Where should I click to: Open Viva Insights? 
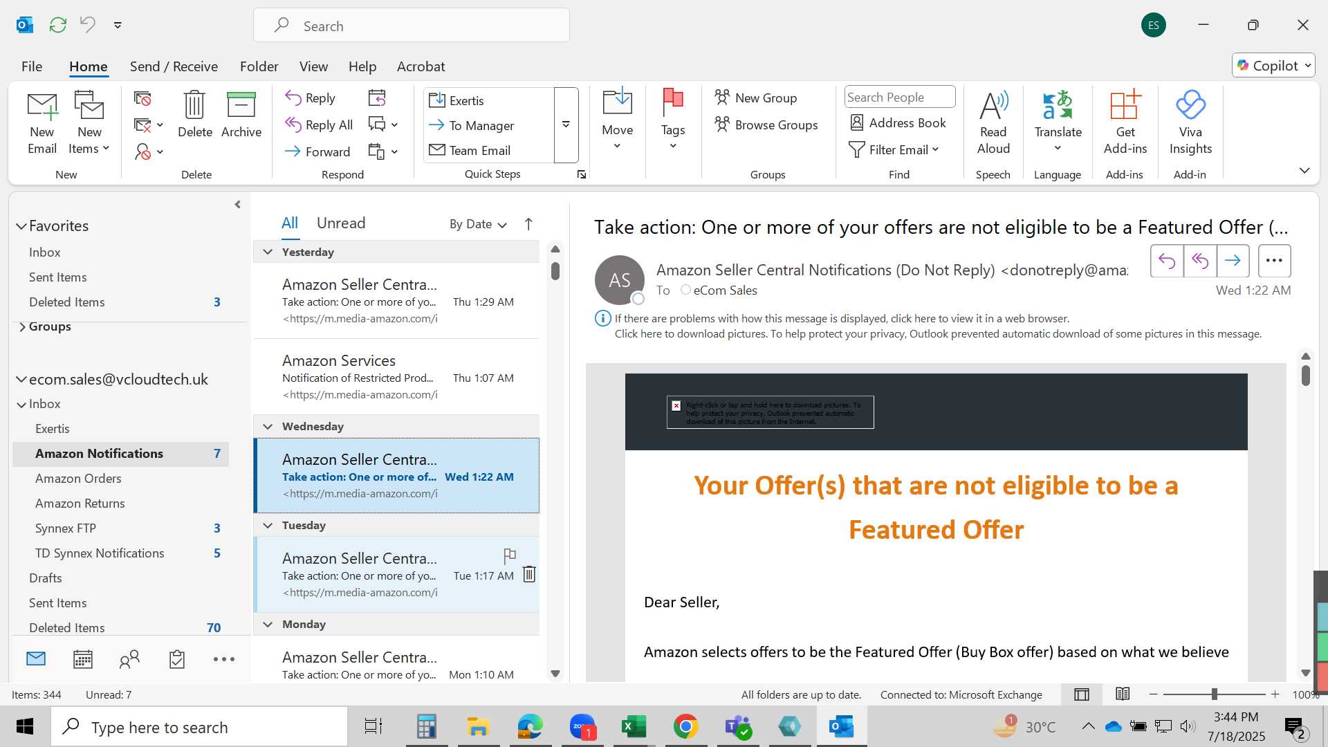(1190, 124)
